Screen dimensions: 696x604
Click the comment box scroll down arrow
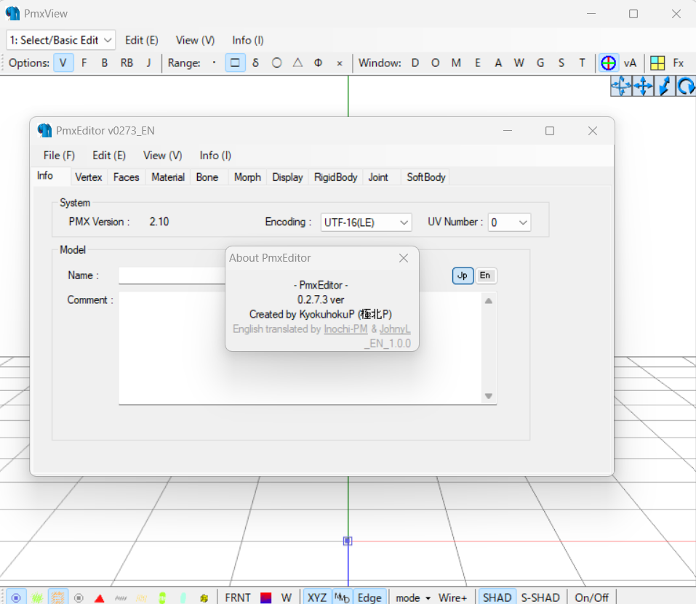point(489,396)
